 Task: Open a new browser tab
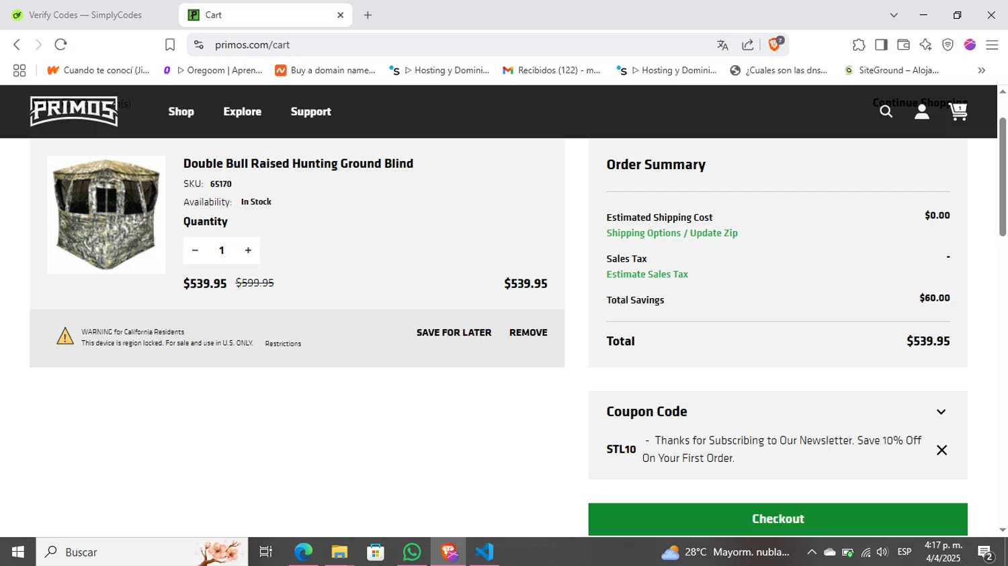pos(368,15)
